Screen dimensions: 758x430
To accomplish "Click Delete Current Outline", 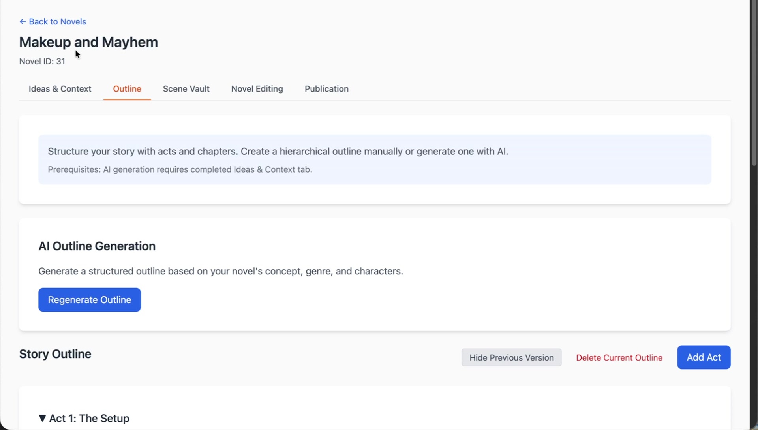I will tap(619, 357).
